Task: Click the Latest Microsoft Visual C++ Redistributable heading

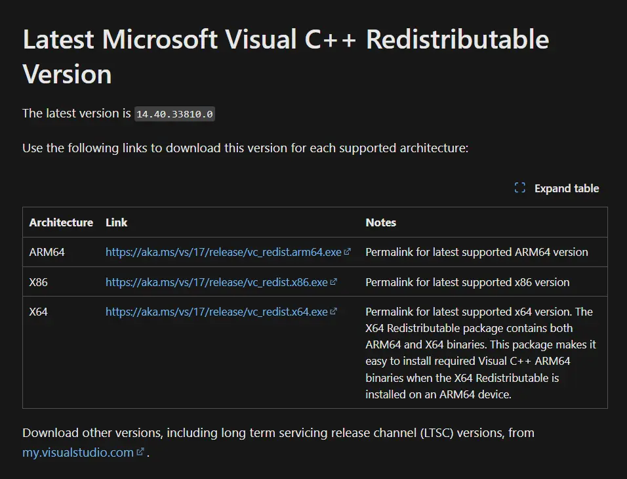Action: click(x=285, y=56)
